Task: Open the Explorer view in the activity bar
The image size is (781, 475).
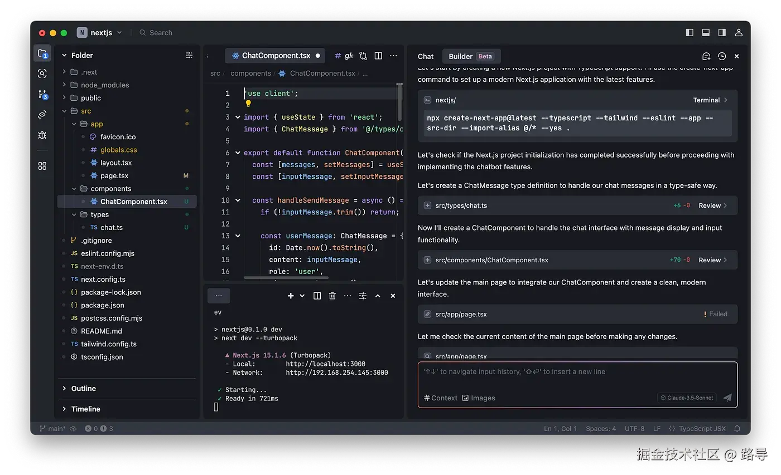Action: [42, 54]
